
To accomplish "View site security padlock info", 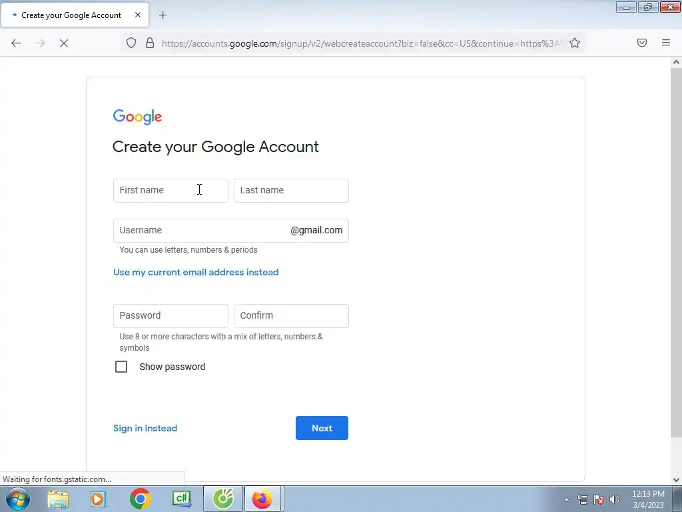I will pyautogui.click(x=150, y=43).
